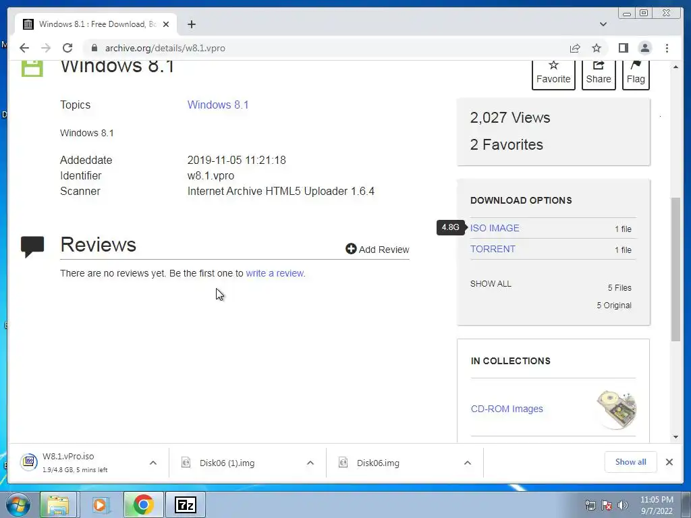Viewport: 691px width, 518px height.
Task: Open Windows Explorer from the taskbar
Action: (59, 505)
